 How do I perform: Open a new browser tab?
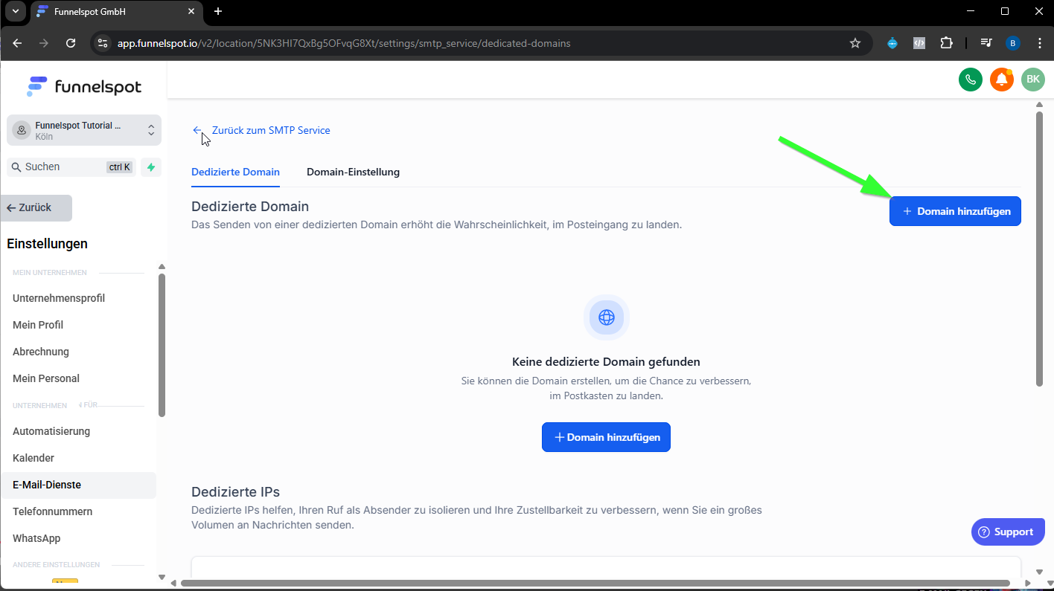pos(218,11)
